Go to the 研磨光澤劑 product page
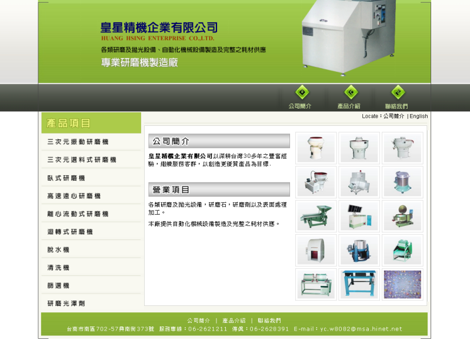Screen dimensions: 470x340 pyautogui.click(x=66, y=304)
